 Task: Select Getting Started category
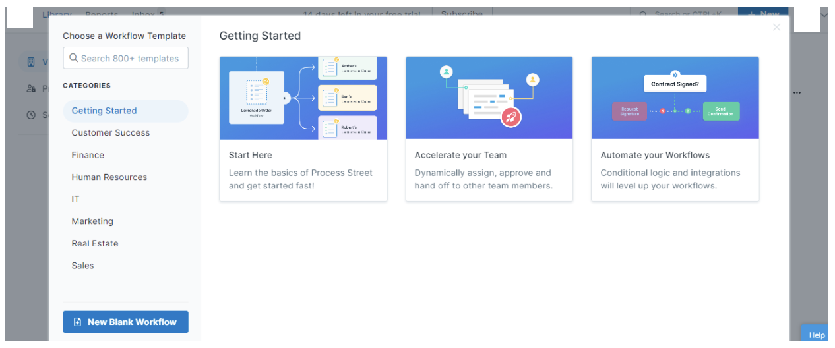(125, 111)
